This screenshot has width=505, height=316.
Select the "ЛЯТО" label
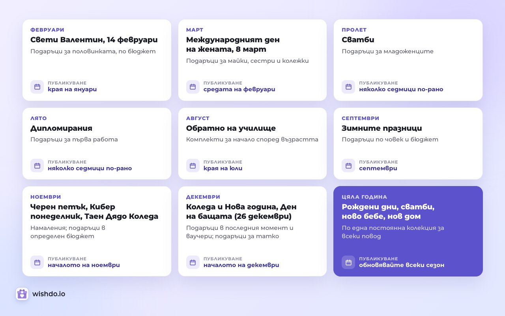point(39,118)
